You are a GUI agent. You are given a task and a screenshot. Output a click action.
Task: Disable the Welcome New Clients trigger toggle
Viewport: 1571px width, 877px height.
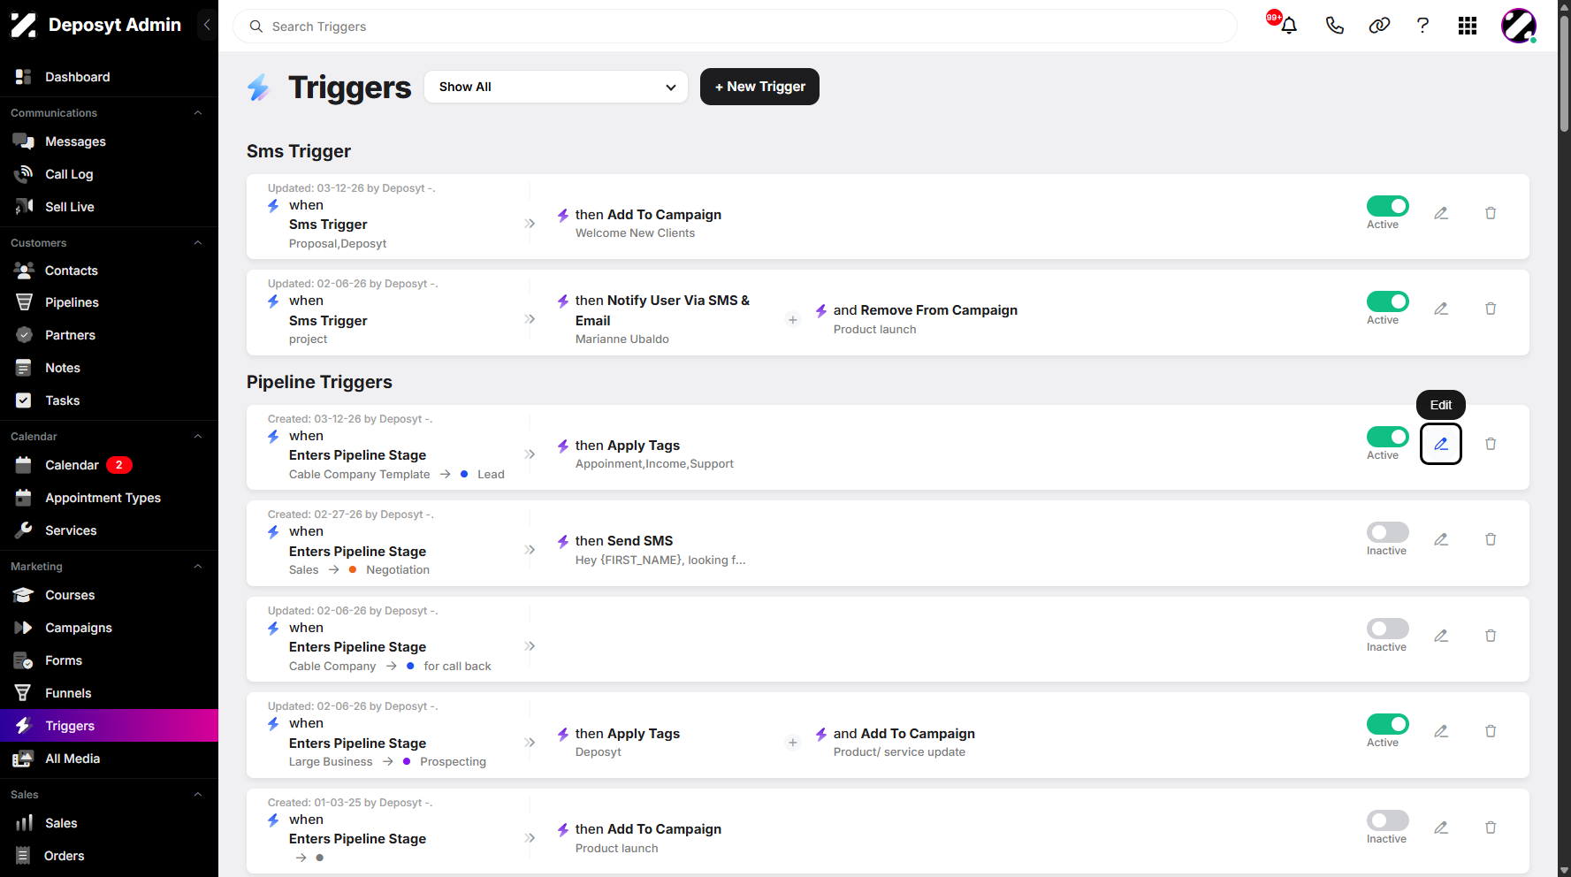[x=1387, y=206]
